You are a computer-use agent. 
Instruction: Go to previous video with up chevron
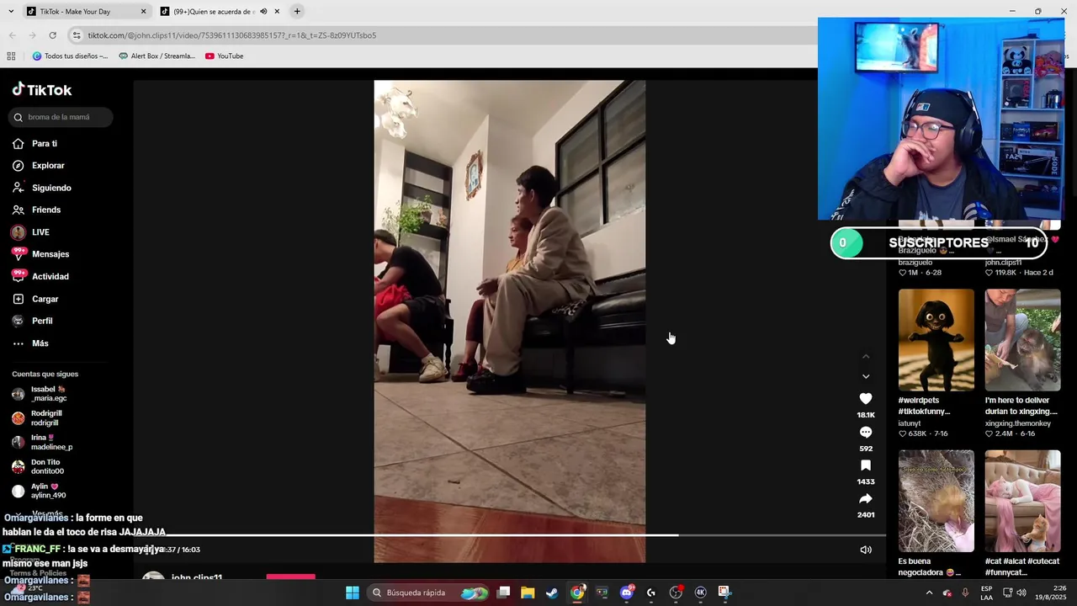866,357
